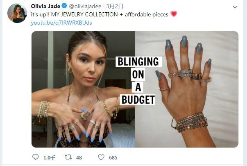Click the BUDGET label in the image
This screenshot has height=166, width=247.
[x=138, y=100]
